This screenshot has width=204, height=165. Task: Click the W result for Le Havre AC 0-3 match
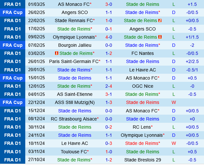tap(174, 143)
